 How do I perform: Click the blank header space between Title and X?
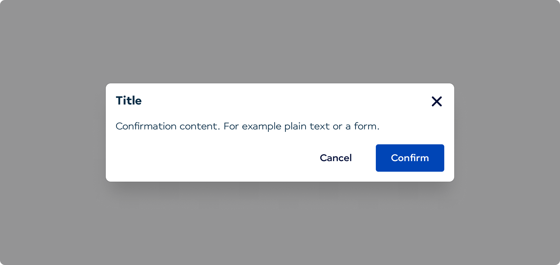click(x=280, y=101)
